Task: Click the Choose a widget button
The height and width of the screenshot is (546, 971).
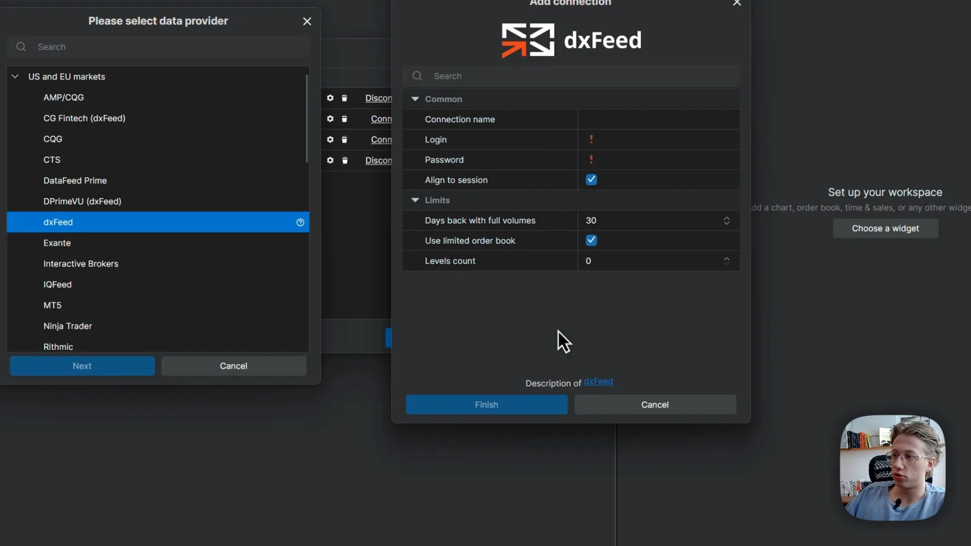Action: click(885, 228)
